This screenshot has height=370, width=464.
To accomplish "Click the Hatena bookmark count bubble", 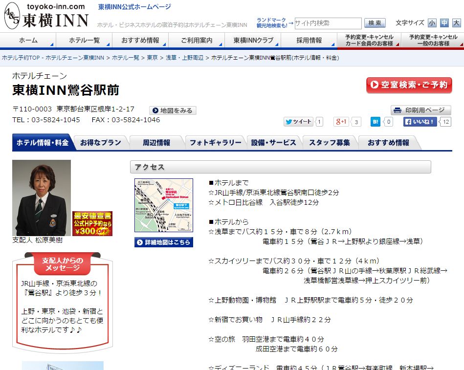I will (x=389, y=122).
